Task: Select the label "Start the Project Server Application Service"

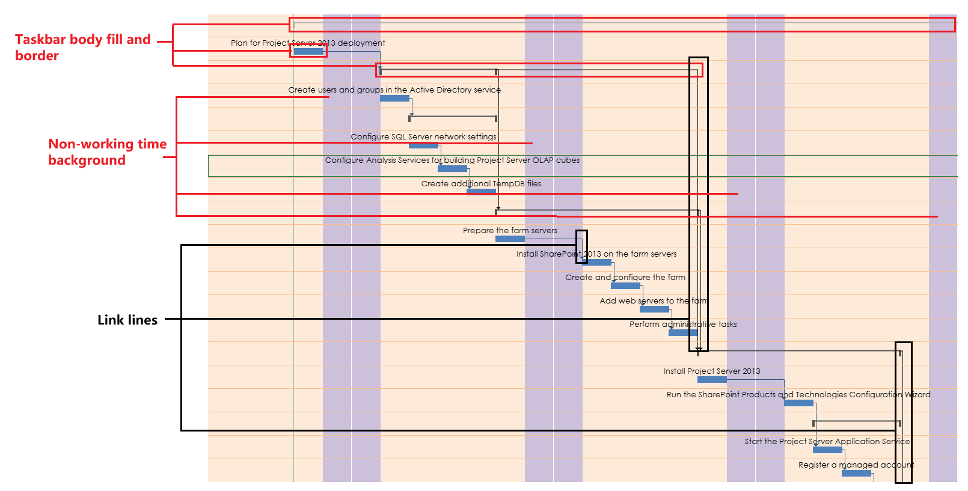Action: 827,442
